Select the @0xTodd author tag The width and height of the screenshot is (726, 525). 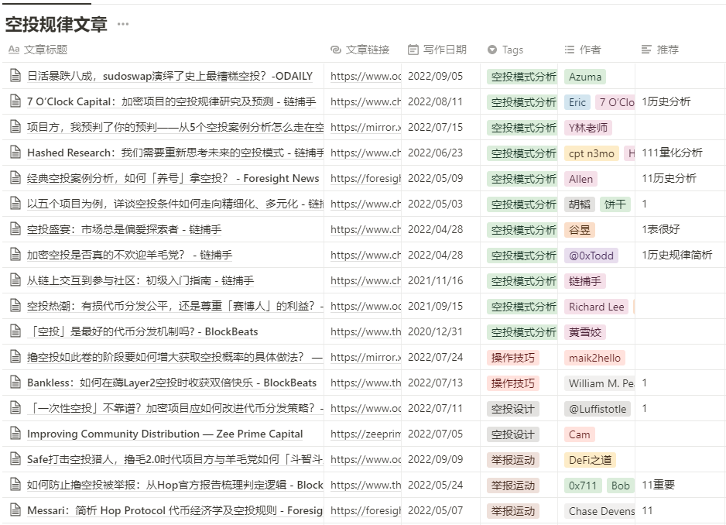[x=591, y=256]
